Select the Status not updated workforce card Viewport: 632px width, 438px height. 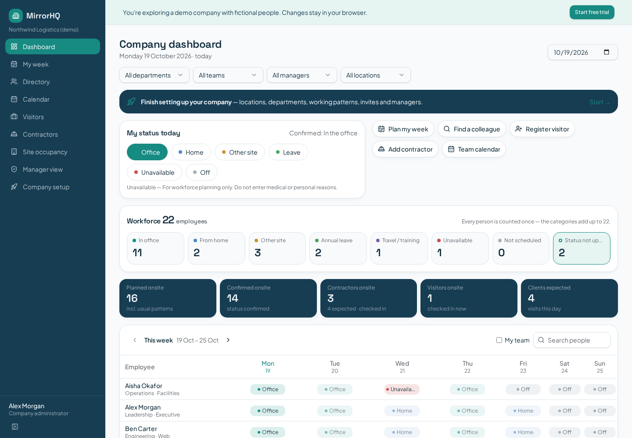coord(582,248)
